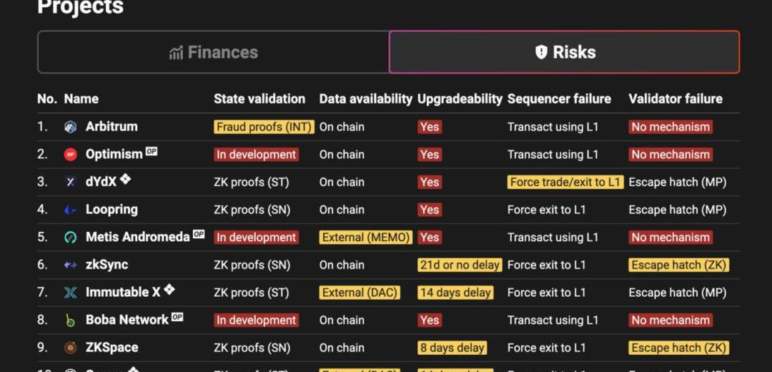The image size is (772, 372).
Task: Click the Arbitrum project logo icon
Action: (70, 127)
